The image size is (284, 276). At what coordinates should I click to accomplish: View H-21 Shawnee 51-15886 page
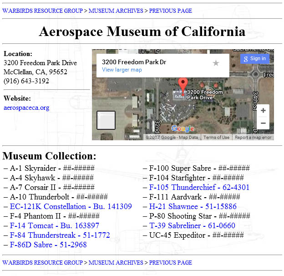point(193,206)
